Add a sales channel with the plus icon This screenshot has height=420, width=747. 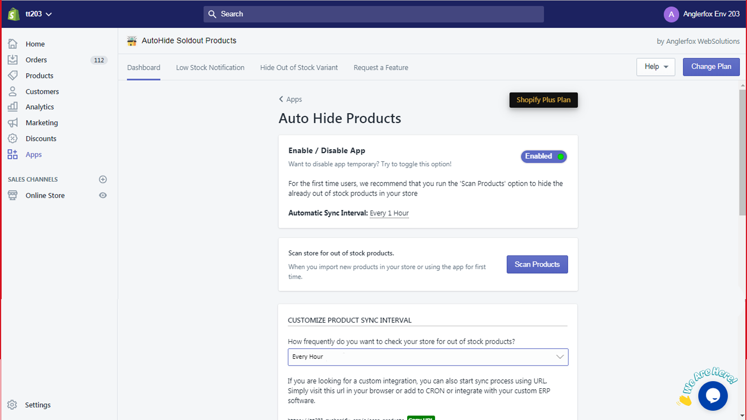103,179
